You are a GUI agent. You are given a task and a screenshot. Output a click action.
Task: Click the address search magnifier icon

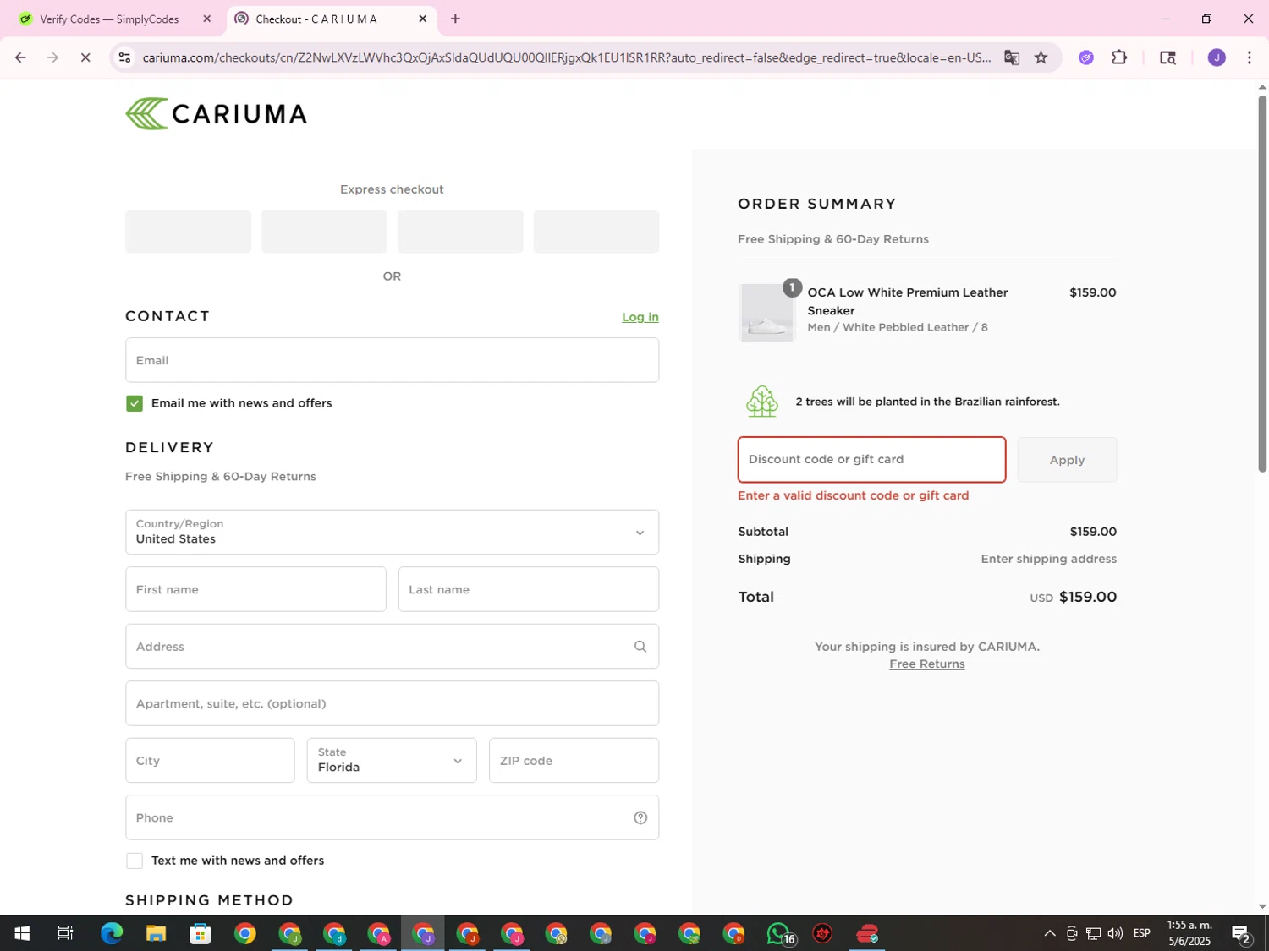(640, 647)
